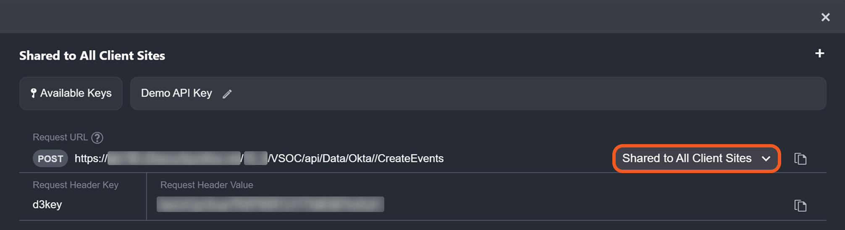Click the blurred hostname in request URL
The image size is (845, 230).
[174, 158]
